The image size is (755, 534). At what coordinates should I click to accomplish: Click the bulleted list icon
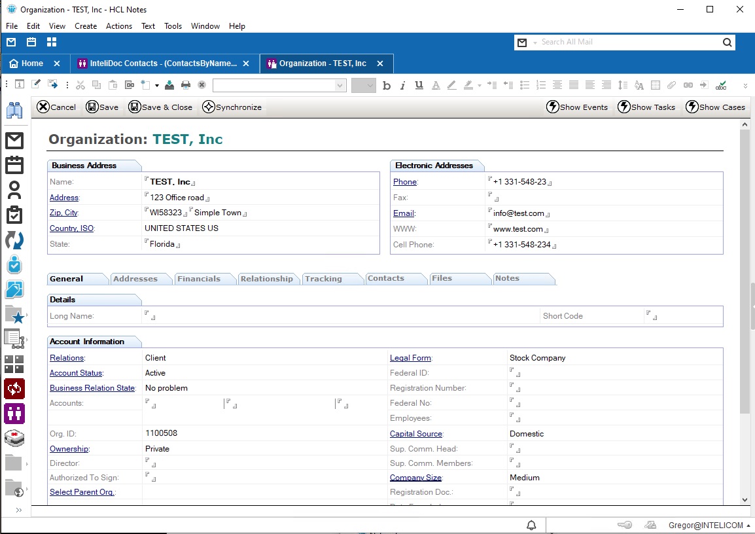pos(525,85)
